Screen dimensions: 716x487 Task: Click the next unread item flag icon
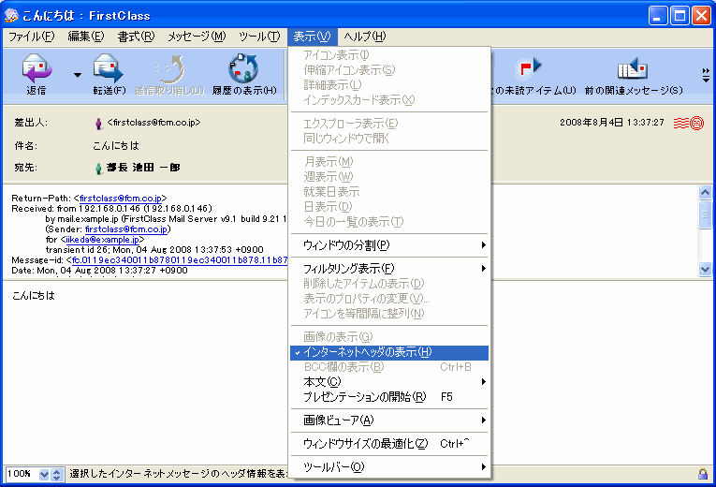pos(530,68)
